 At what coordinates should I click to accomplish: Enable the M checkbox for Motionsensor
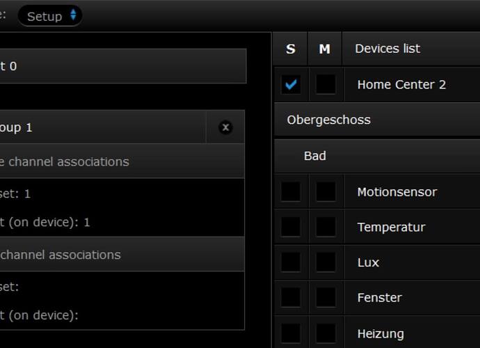(326, 191)
